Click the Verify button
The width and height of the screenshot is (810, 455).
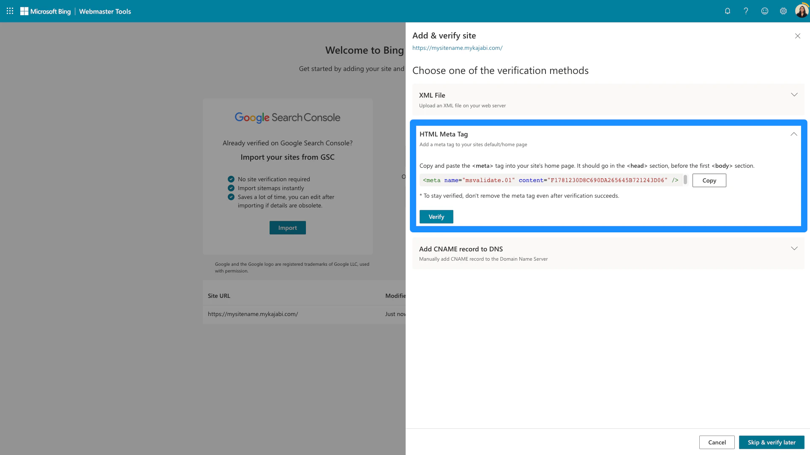point(436,216)
